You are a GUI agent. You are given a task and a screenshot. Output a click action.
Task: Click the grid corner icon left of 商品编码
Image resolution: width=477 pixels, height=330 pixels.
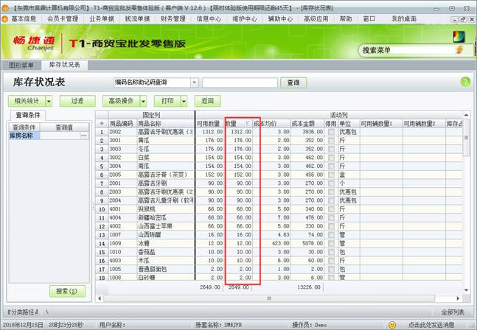[101, 123]
